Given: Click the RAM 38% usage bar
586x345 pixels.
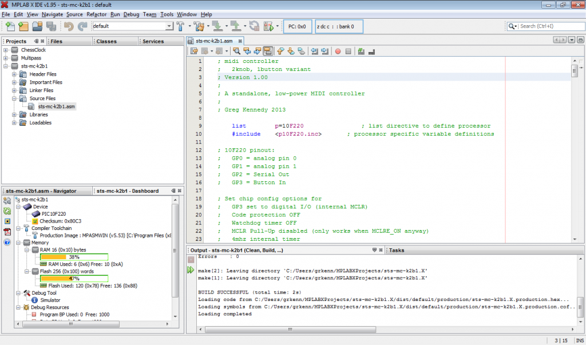Looking at the screenshot, I should [74, 257].
